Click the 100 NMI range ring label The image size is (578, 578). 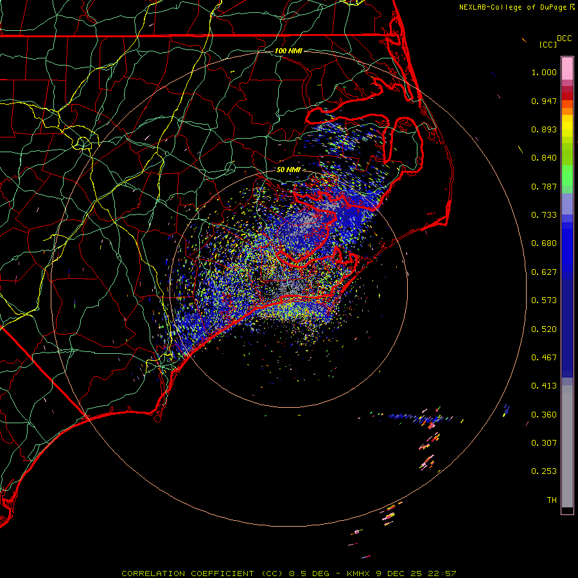[x=288, y=51]
